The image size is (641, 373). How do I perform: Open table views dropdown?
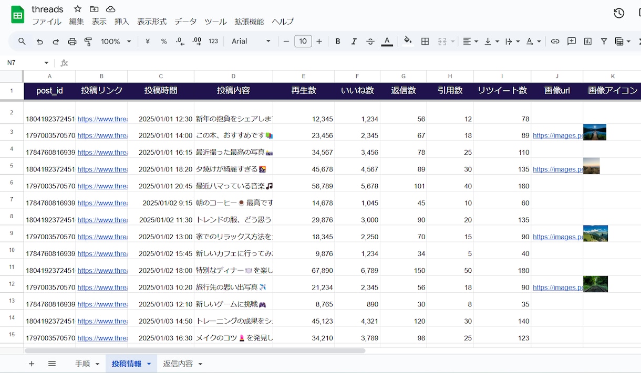pyautogui.click(x=623, y=41)
